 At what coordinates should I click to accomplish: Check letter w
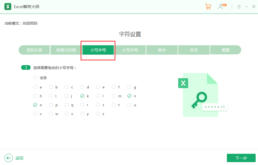click(51, 114)
